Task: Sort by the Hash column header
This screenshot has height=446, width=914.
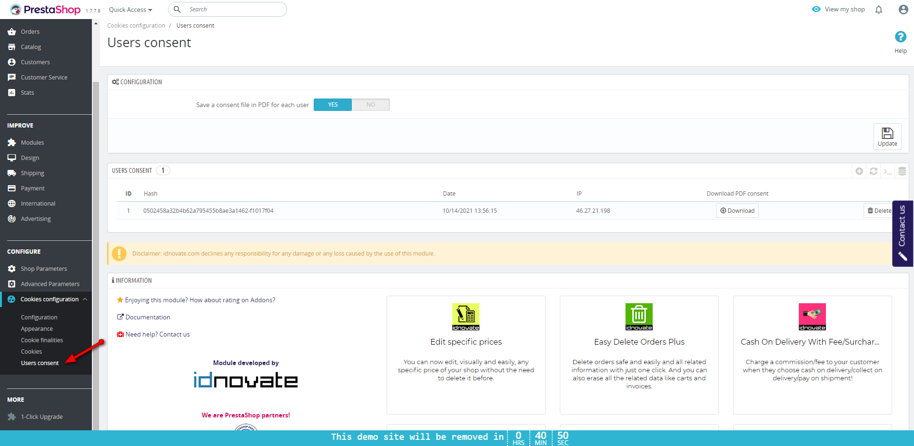Action: (150, 194)
